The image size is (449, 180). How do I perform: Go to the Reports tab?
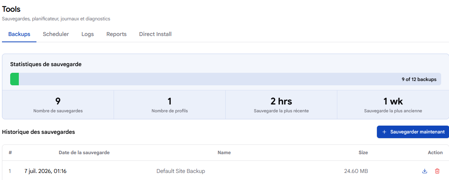(116, 34)
